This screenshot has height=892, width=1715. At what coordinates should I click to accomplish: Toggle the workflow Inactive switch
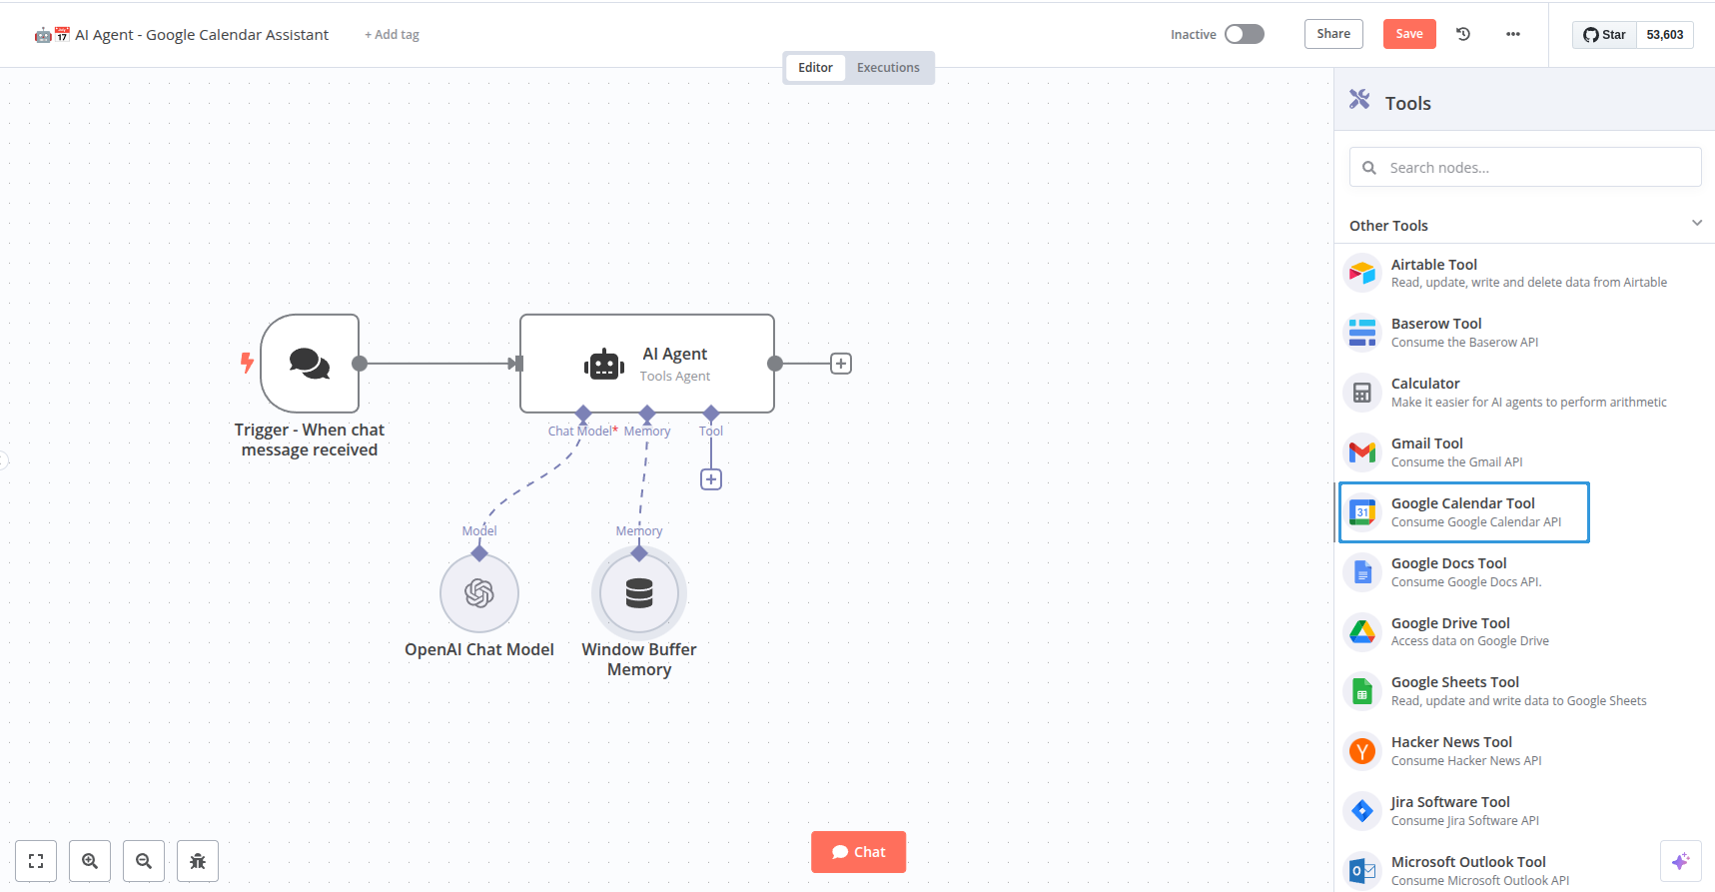tap(1245, 34)
